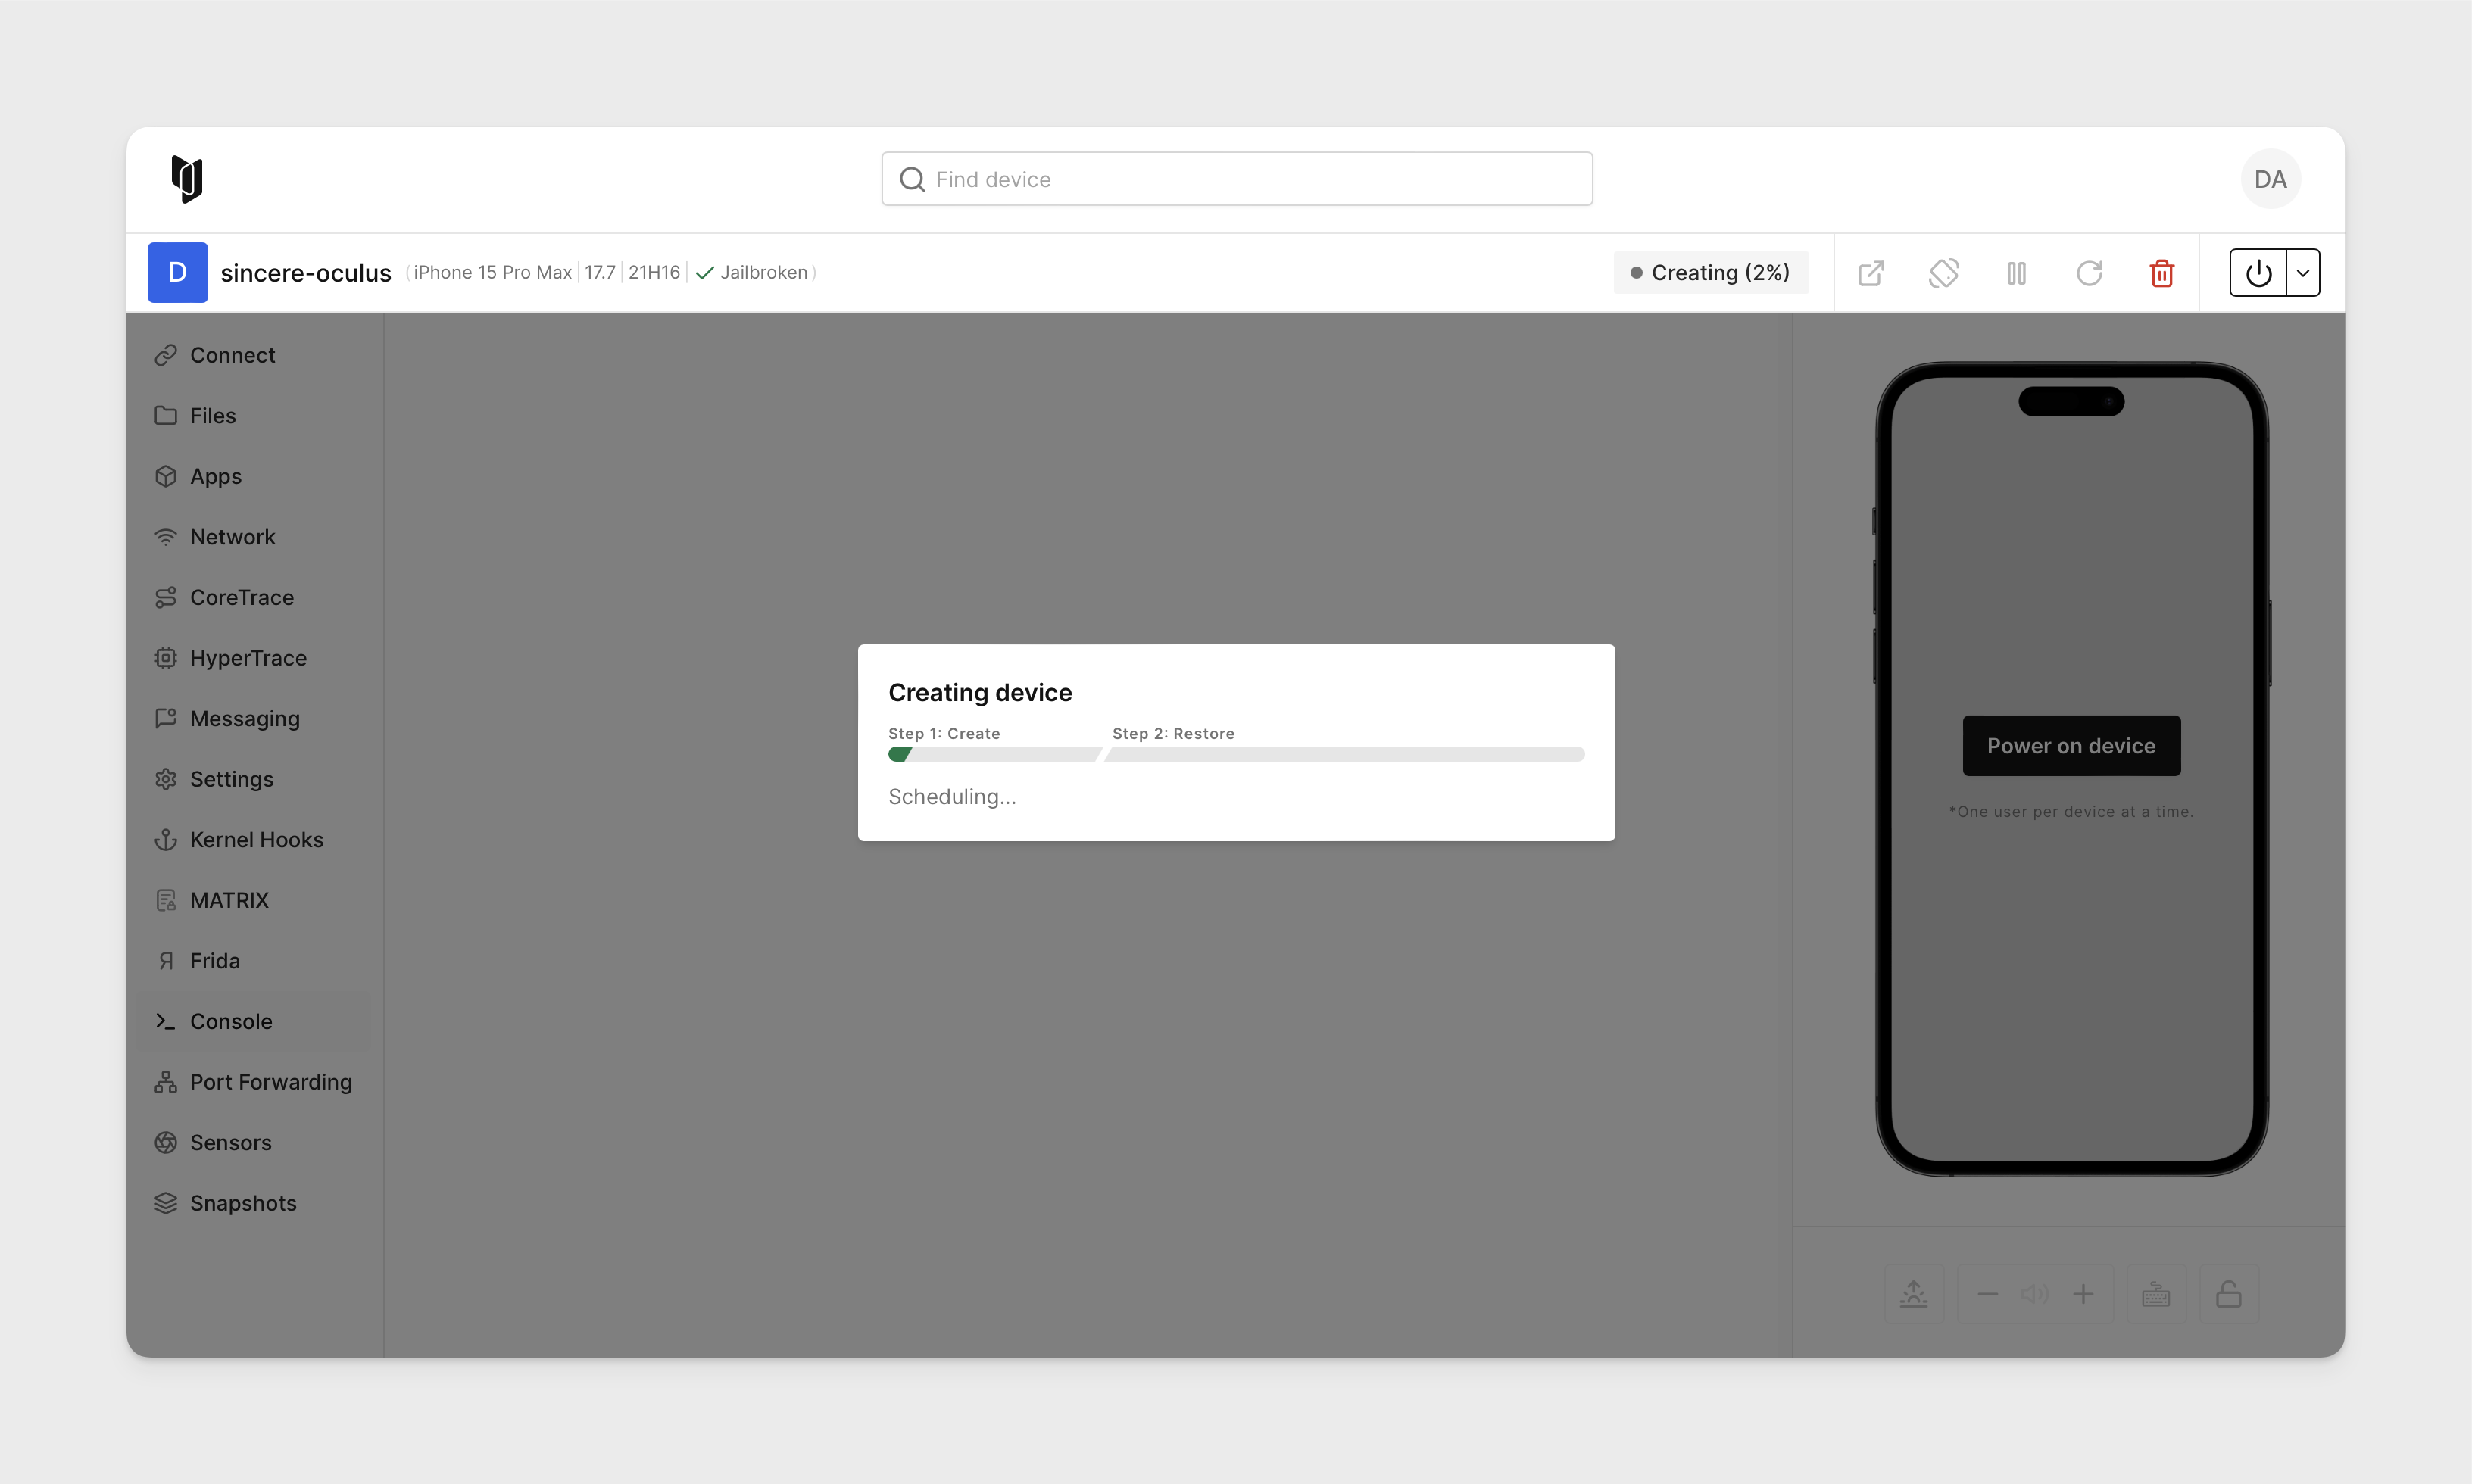Open the MATRIX panel
The width and height of the screenshot is (2472, 1484).
point(228,898)
